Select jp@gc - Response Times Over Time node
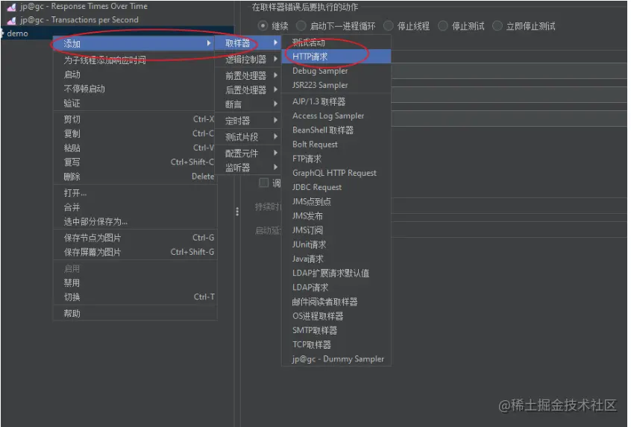631x427 pixels. click(x=84, y=7)
